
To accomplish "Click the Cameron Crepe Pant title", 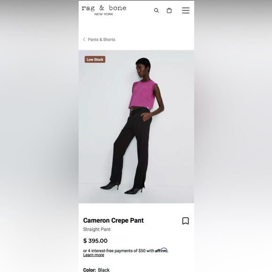I will 113,220.
